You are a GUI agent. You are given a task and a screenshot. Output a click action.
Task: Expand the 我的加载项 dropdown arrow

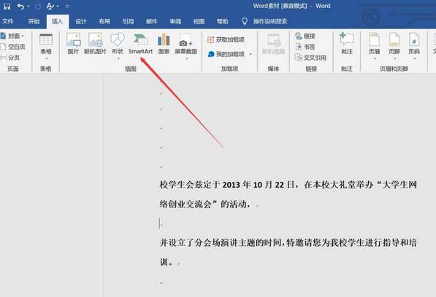[x=250, y=54]
